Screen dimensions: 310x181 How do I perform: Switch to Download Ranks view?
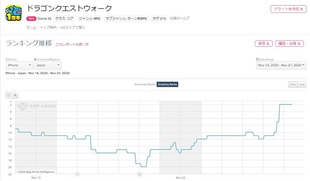(x=145, y=84)
